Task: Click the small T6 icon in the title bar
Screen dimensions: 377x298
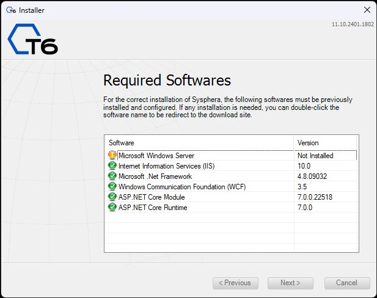Action: [x=11, y=10]
